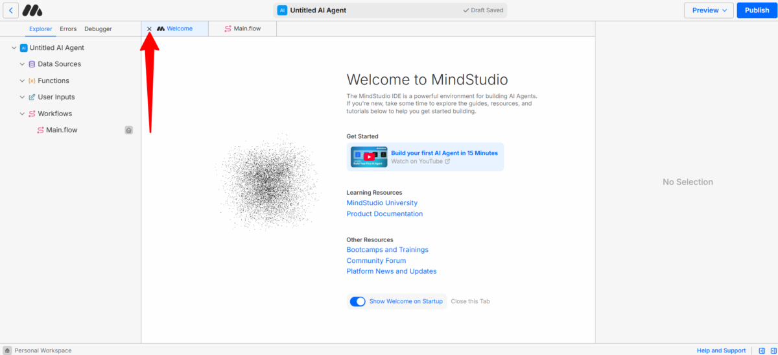Collapse the User Inputs chevron

coord(22,97)
